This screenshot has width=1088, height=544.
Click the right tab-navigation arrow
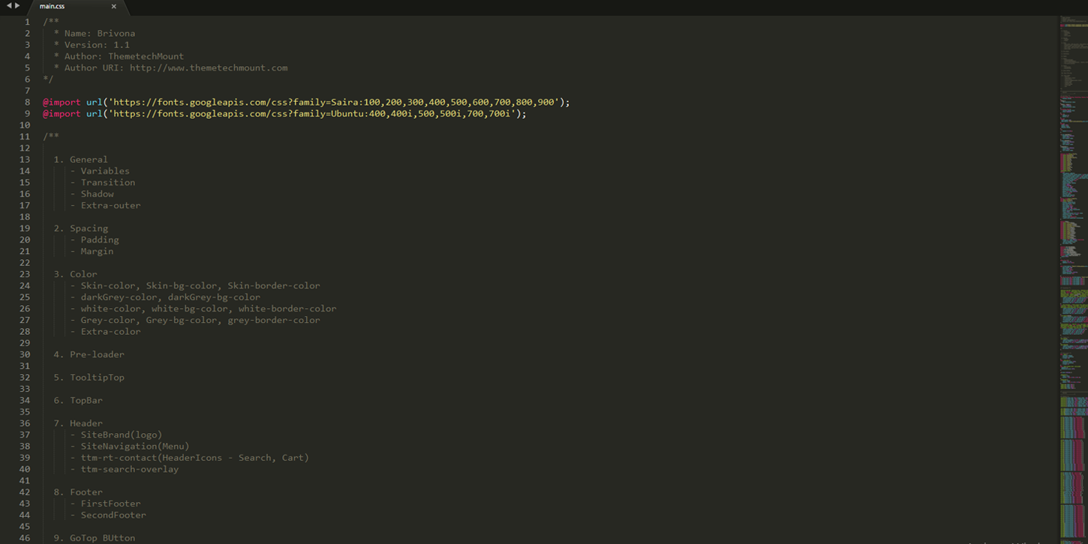pyautogui.click(x=17, y=5)
